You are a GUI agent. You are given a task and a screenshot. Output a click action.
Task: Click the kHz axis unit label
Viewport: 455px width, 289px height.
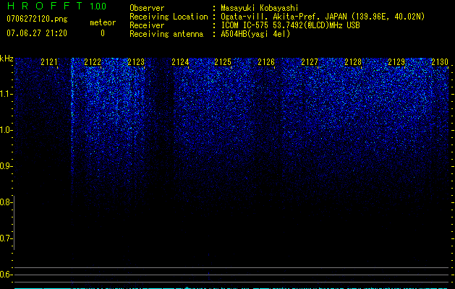point(7,59)
